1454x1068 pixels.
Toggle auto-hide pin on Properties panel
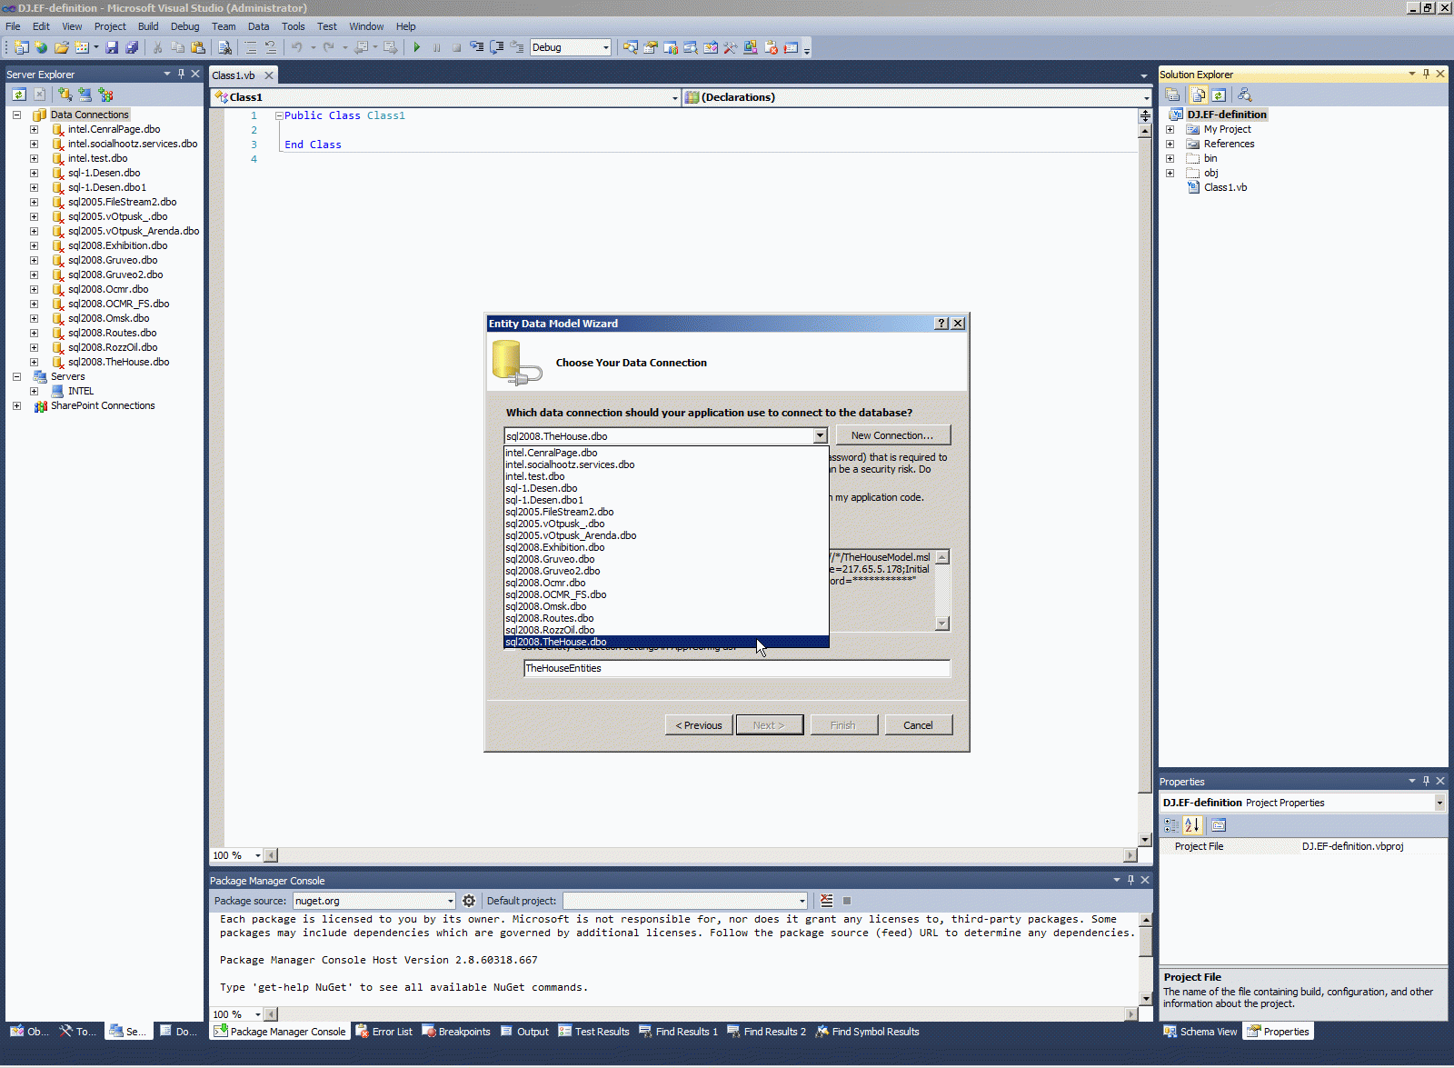(x=1426, y=781)
